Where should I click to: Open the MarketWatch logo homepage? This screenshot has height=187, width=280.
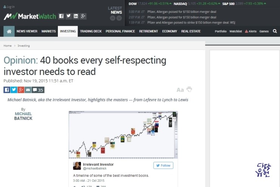[x=30, y=16]
